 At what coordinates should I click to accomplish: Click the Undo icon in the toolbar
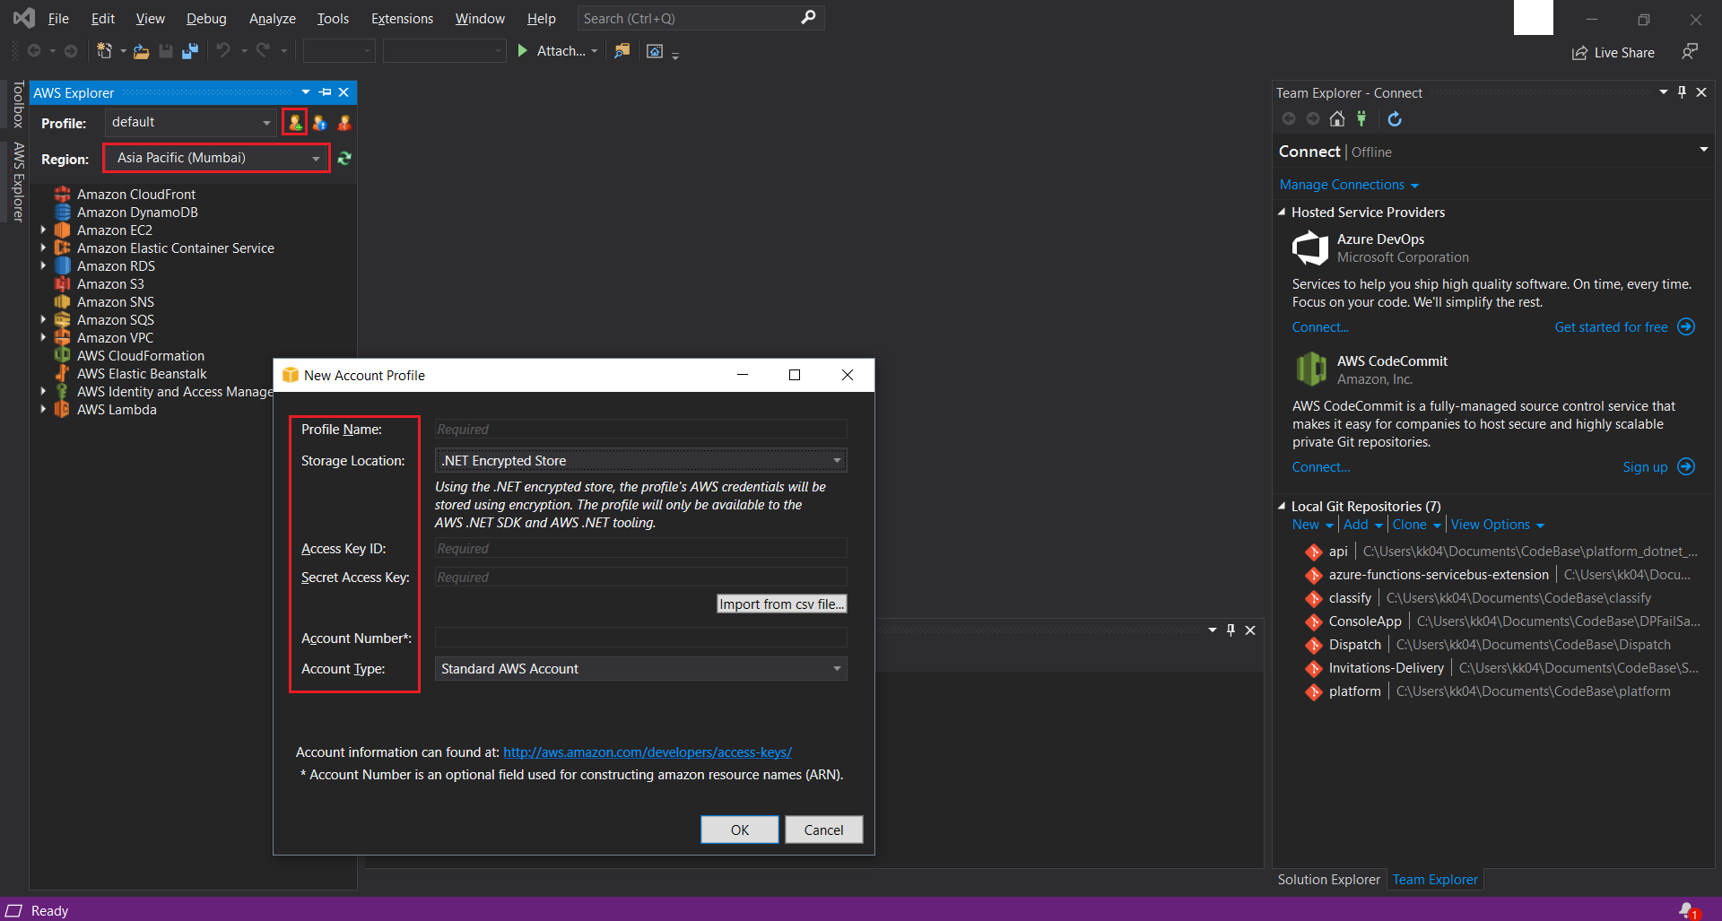pos(223,51)
